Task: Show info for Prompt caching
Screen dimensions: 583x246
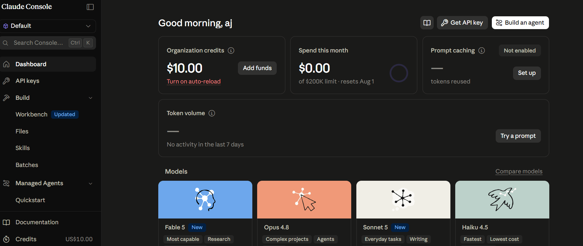Action: coord(482,51)
